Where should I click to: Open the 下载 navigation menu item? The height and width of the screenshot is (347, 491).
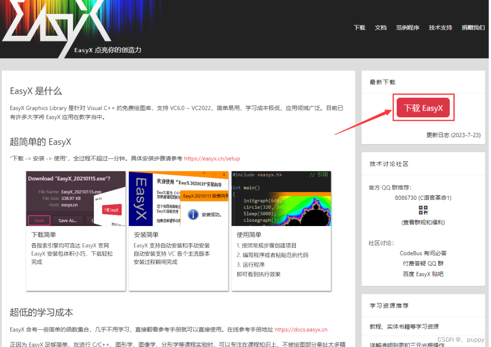[x=360, y=28]
